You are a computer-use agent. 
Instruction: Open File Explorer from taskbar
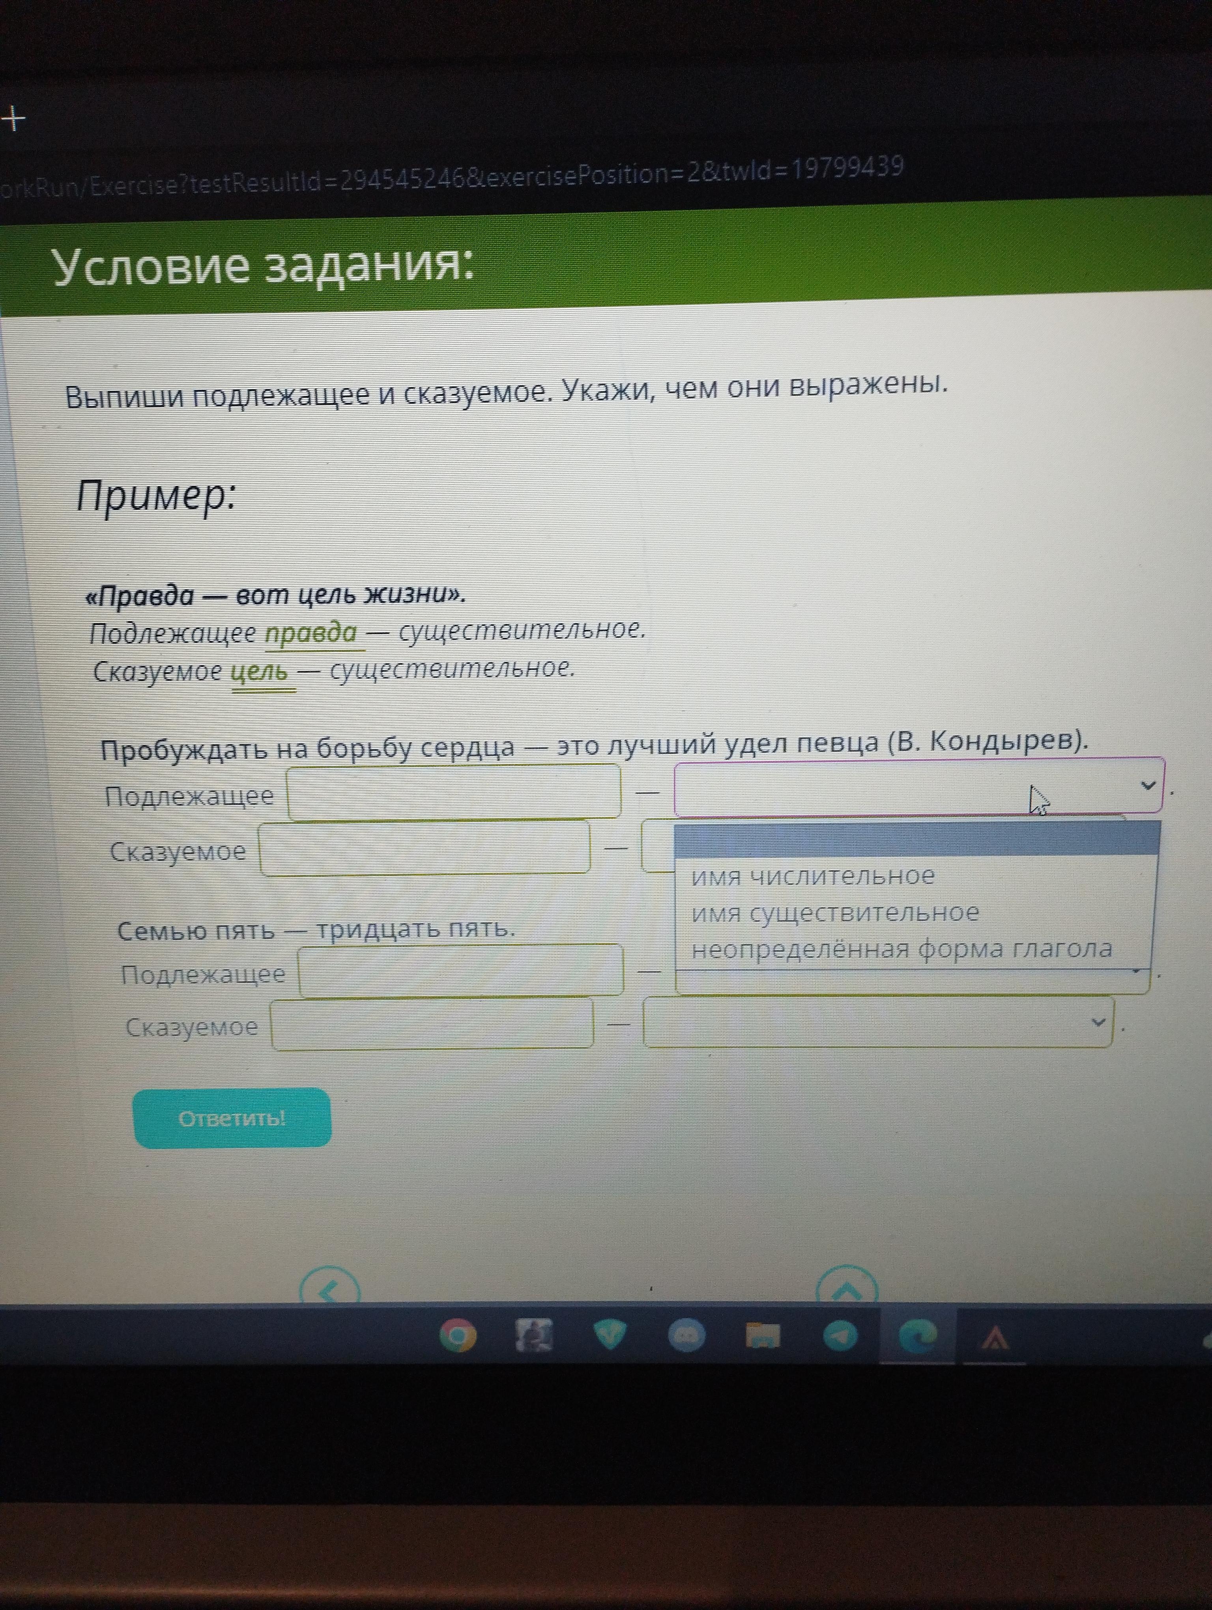762,1335
